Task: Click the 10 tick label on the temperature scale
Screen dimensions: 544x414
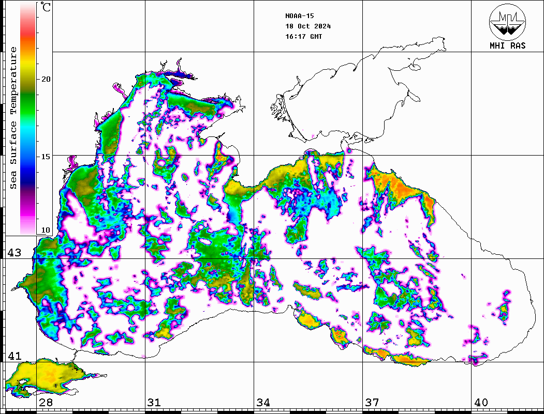Action: pyautogui.click(x=46, y=230)
